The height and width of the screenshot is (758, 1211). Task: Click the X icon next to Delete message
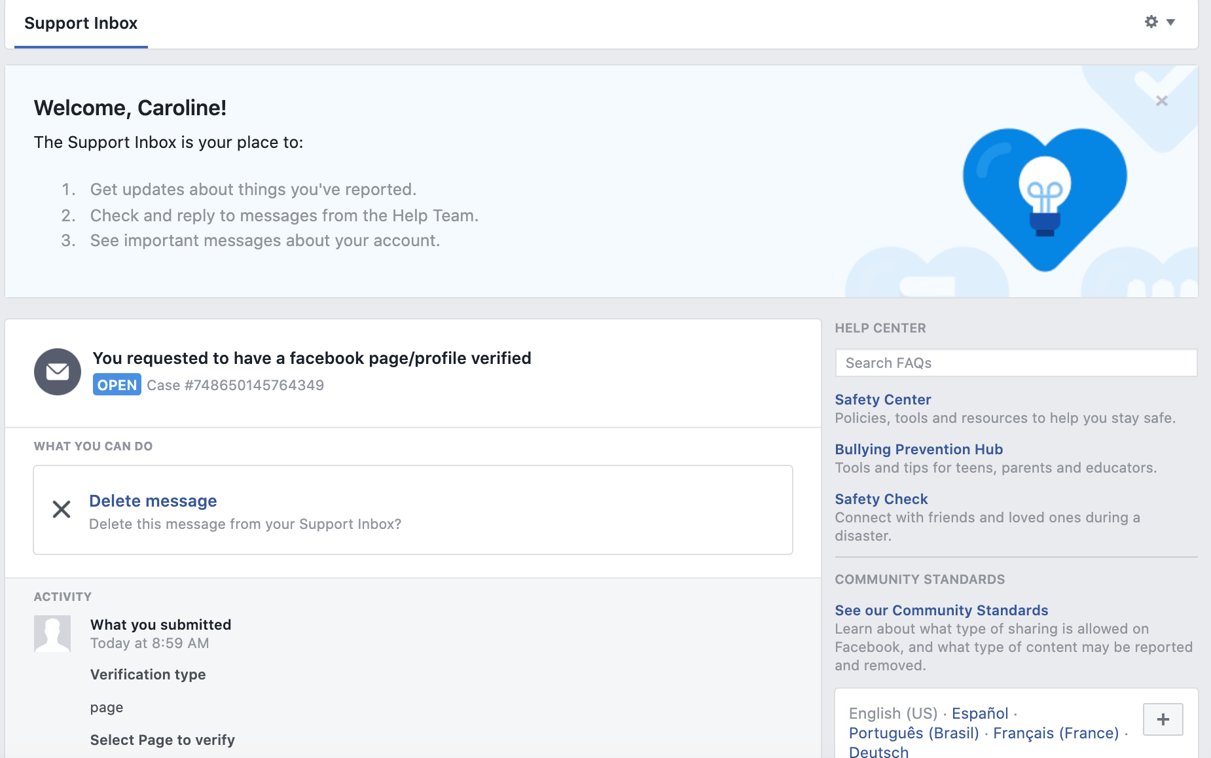(x=62, y=509)
